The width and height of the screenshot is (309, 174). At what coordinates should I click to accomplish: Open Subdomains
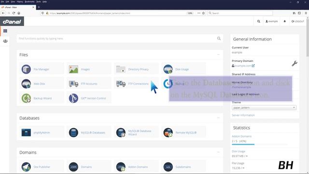click(168, 167)
